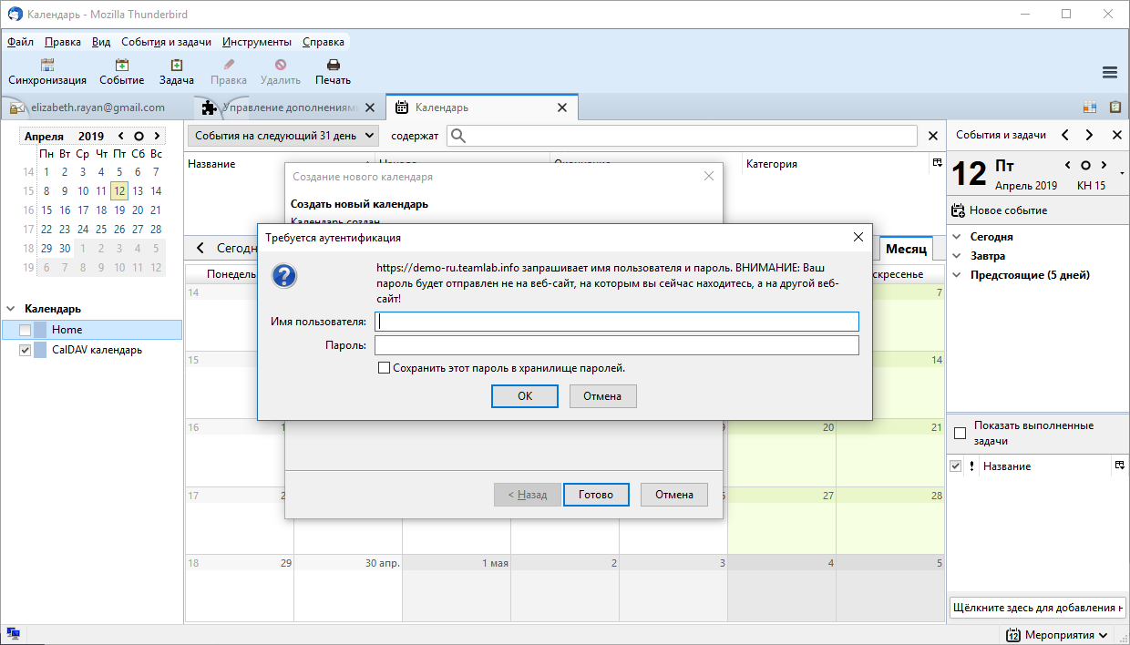
Task: Click today circle button in today pane
Action: point(1085,165)
